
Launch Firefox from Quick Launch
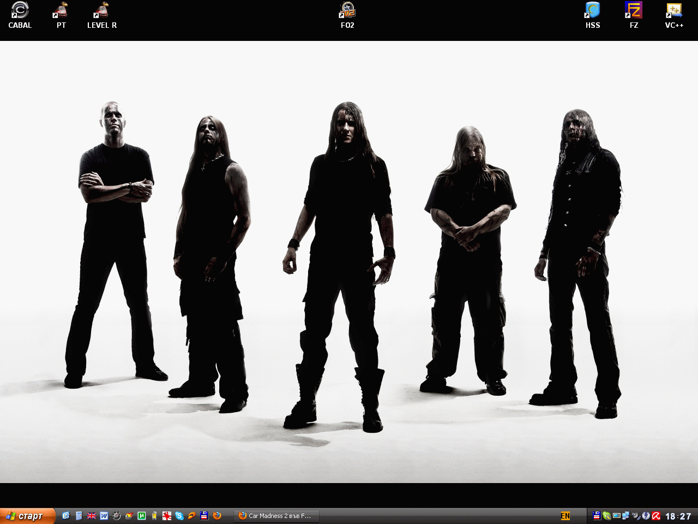pyautogui.click(x=217, y=516)
